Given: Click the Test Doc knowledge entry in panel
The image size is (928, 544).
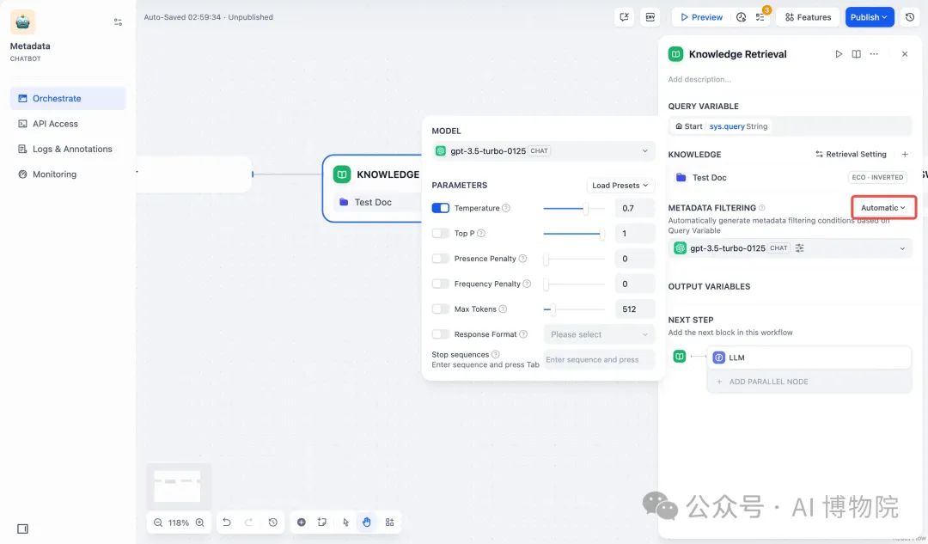Looking at the screenshot, I should coord(790,178).
